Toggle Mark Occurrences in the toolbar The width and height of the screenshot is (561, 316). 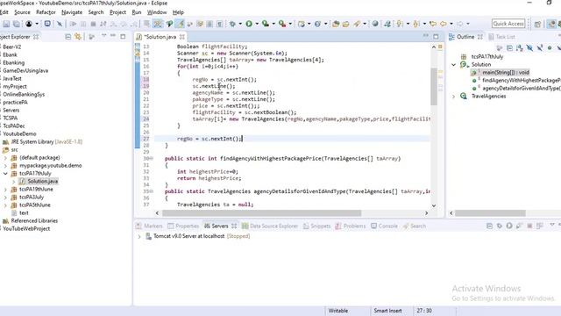180,24
